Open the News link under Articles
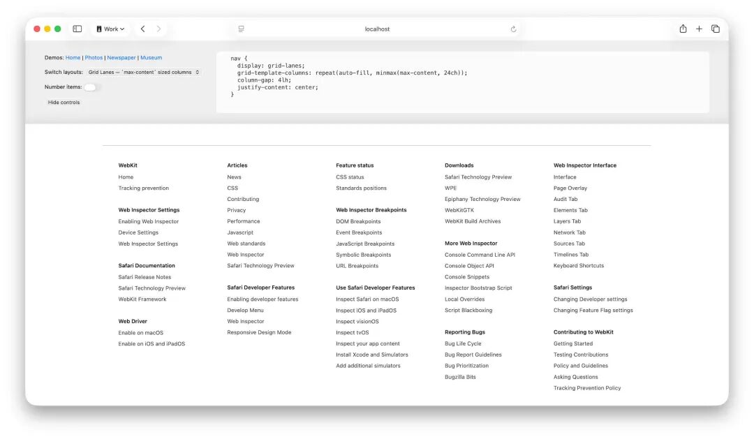The image size is (754, 439). click(234, 177)
